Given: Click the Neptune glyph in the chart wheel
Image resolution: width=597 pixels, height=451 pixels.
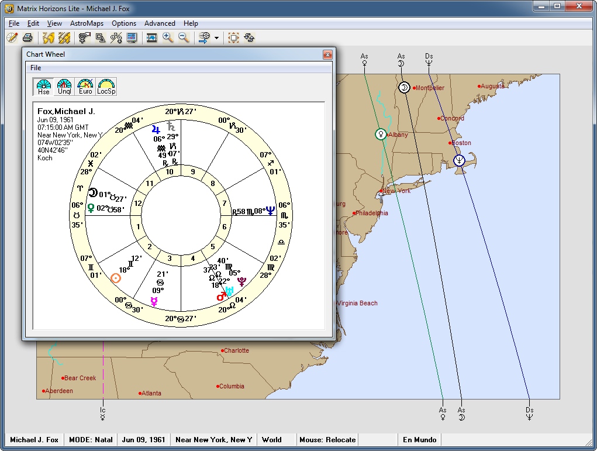Looking at the screenshot, I should tap(270, 210).
